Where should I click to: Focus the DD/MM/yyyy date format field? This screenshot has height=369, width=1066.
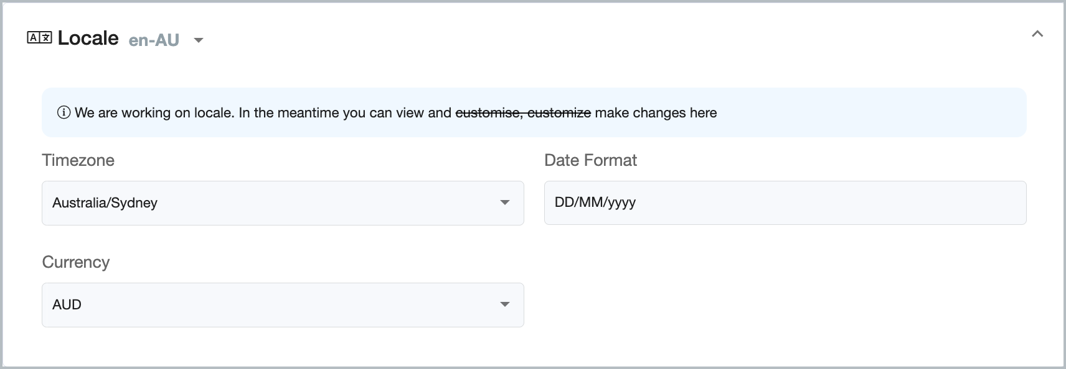(x=785, y=203)
